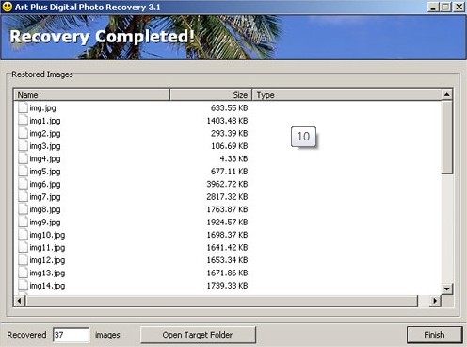Click the smiley app icon in title bar

(7, 7)
